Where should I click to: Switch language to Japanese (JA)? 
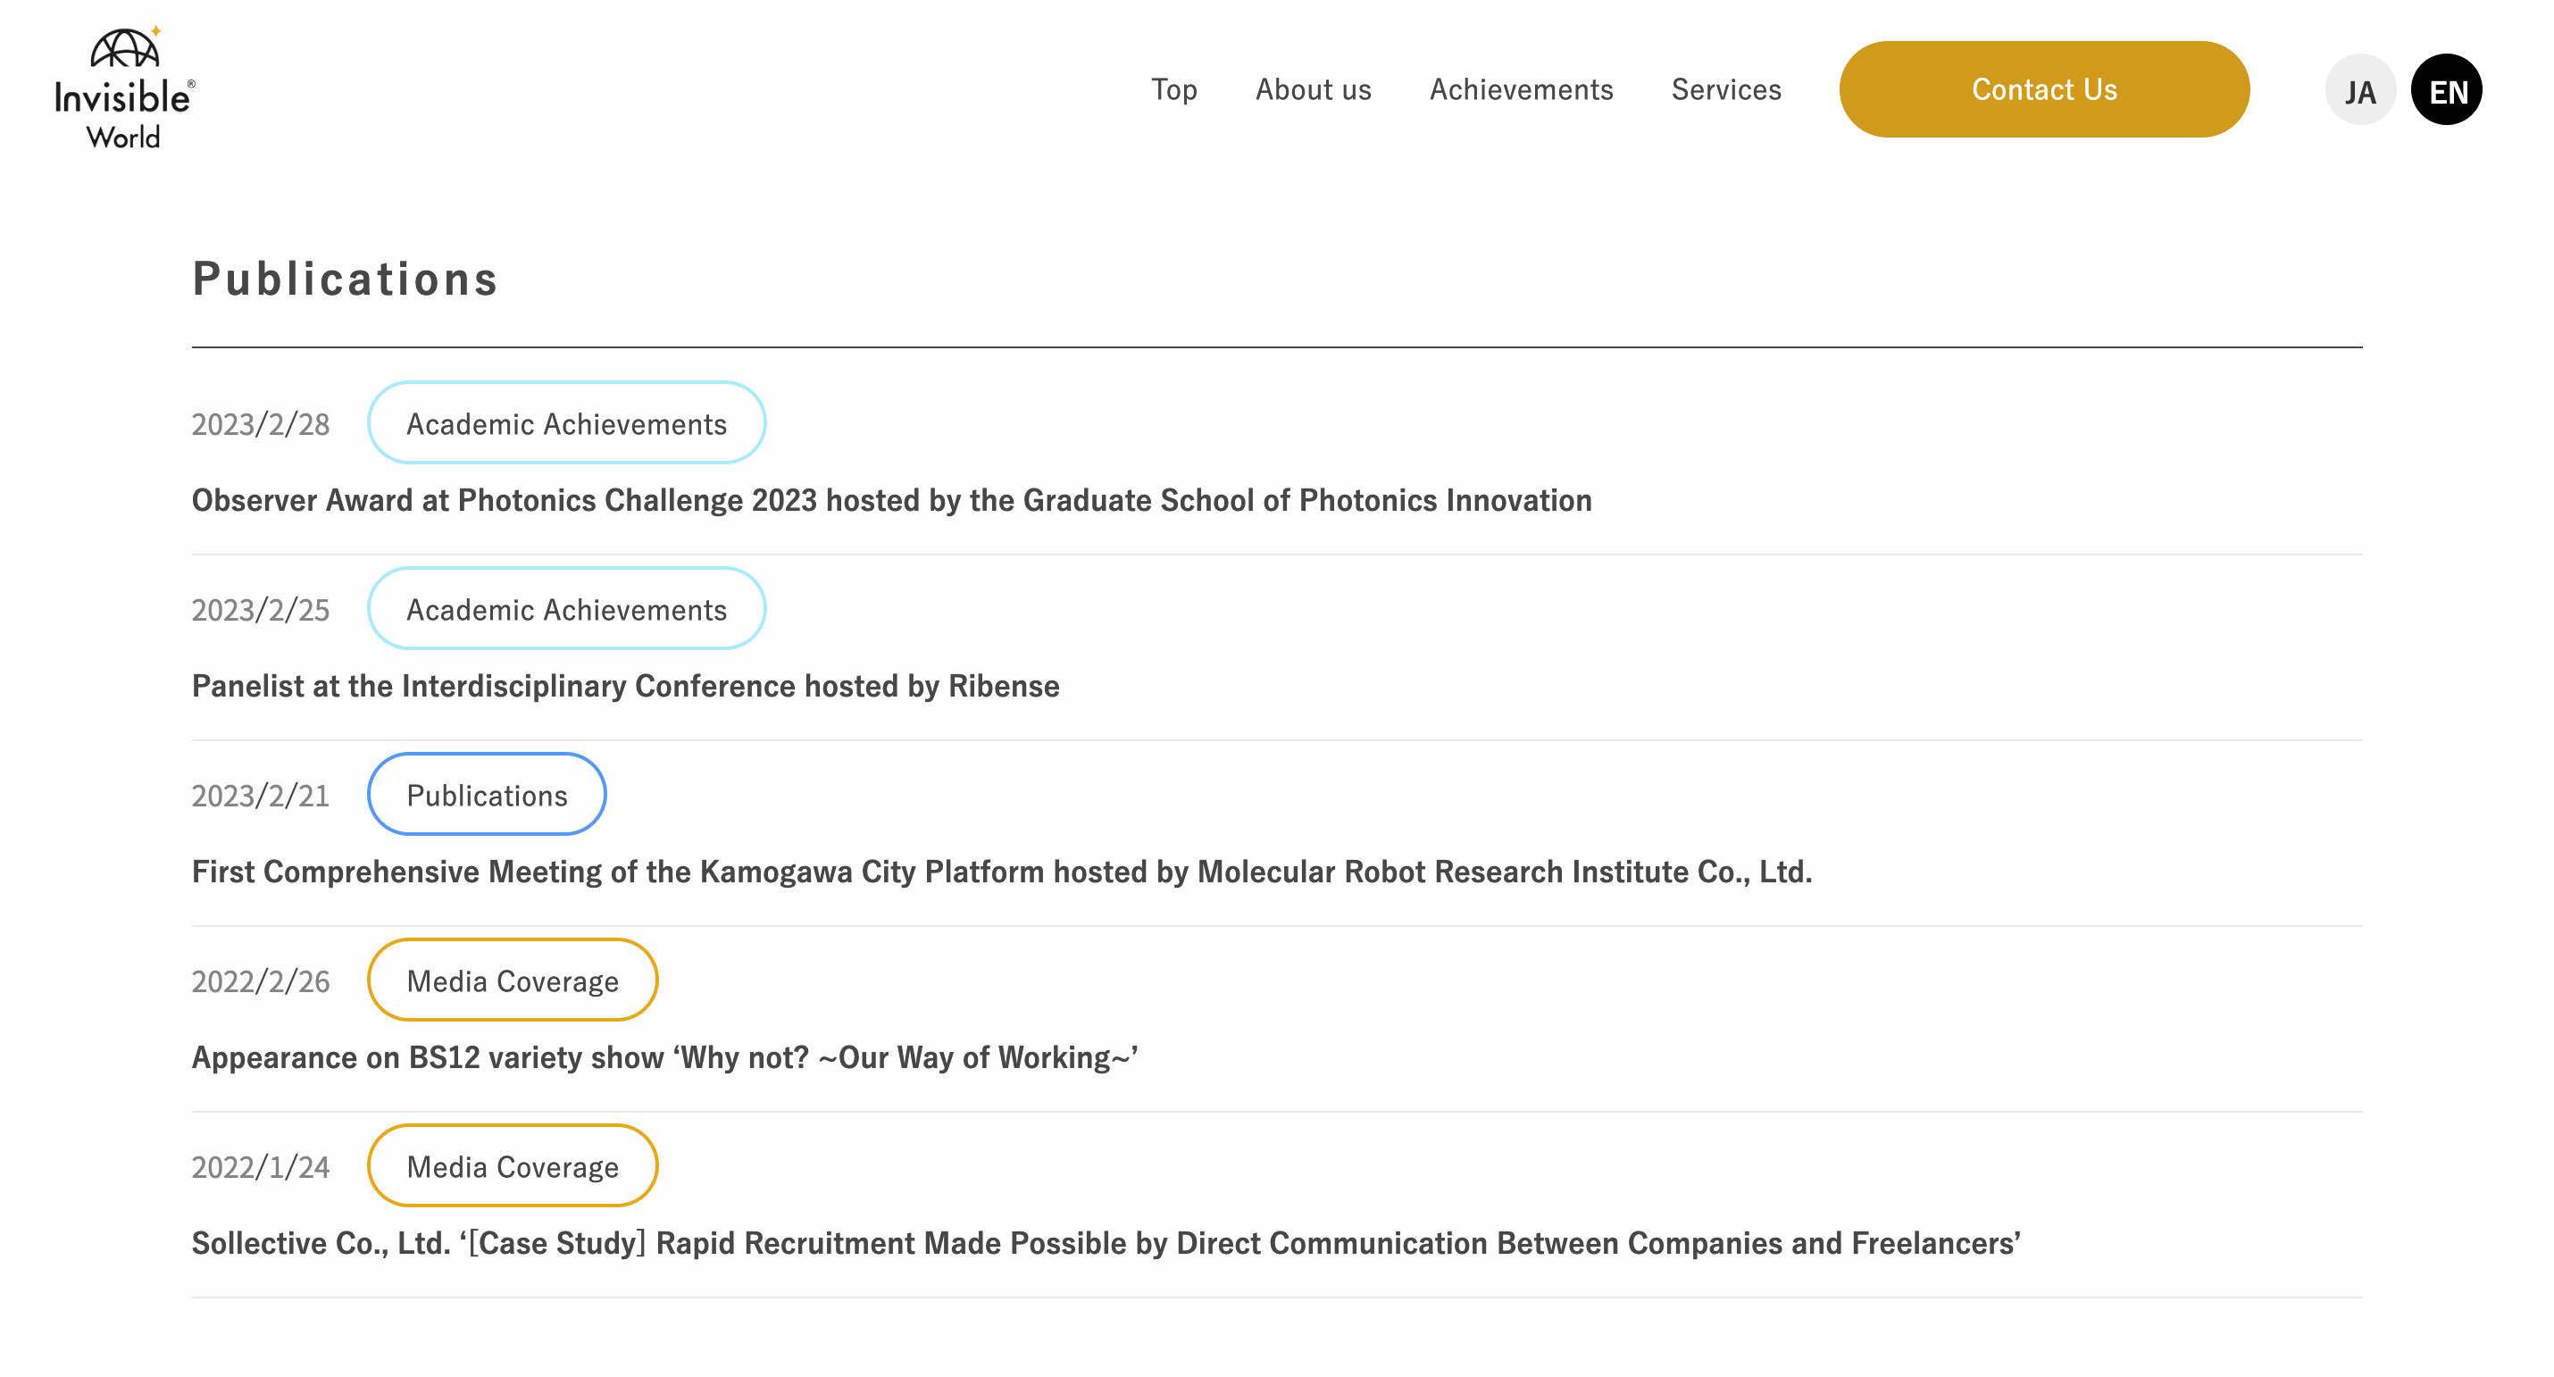[2359, 90]
